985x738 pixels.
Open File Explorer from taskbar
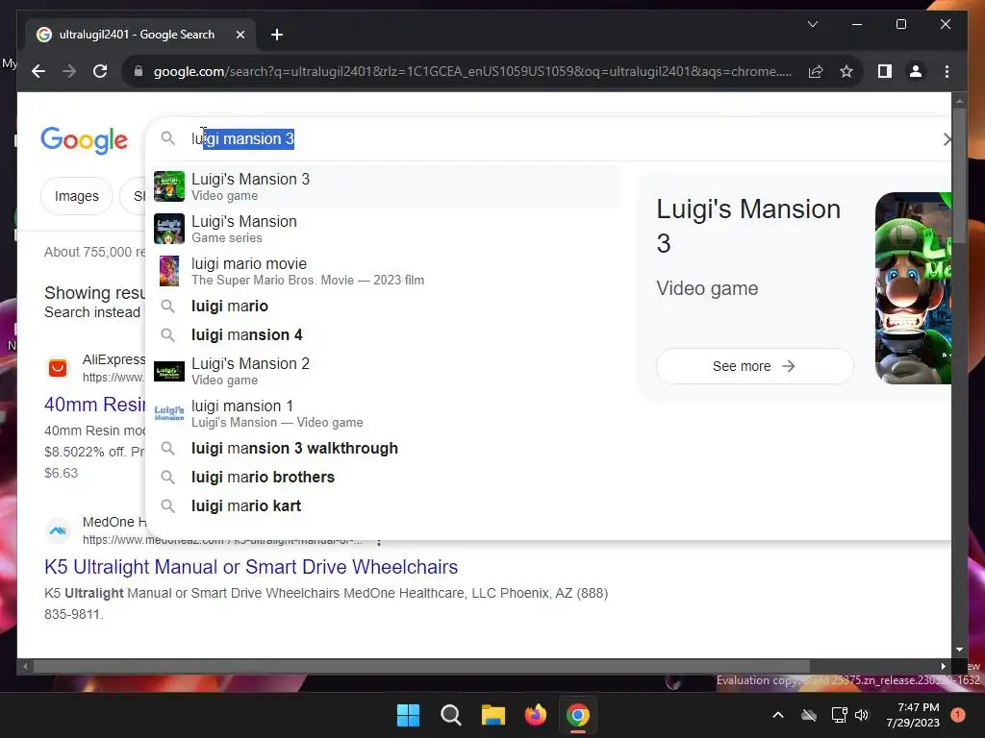(x=493, y=715)
